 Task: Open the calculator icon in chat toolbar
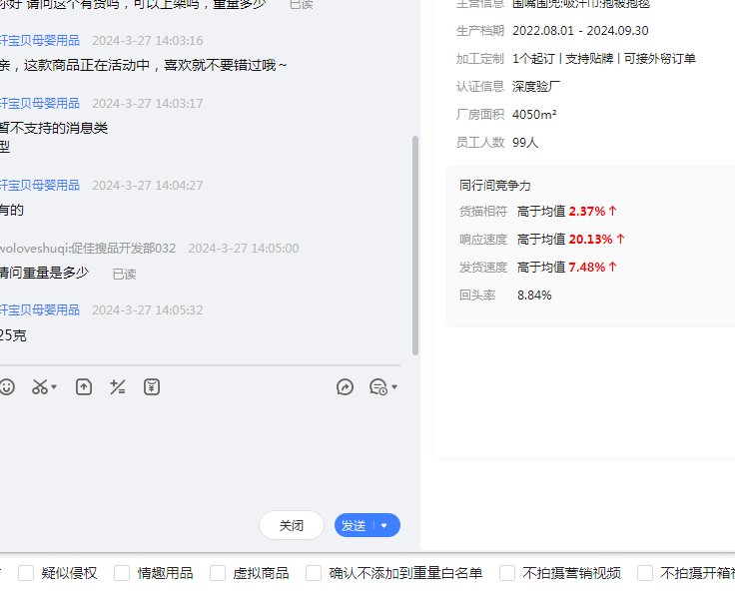point(118,387)
